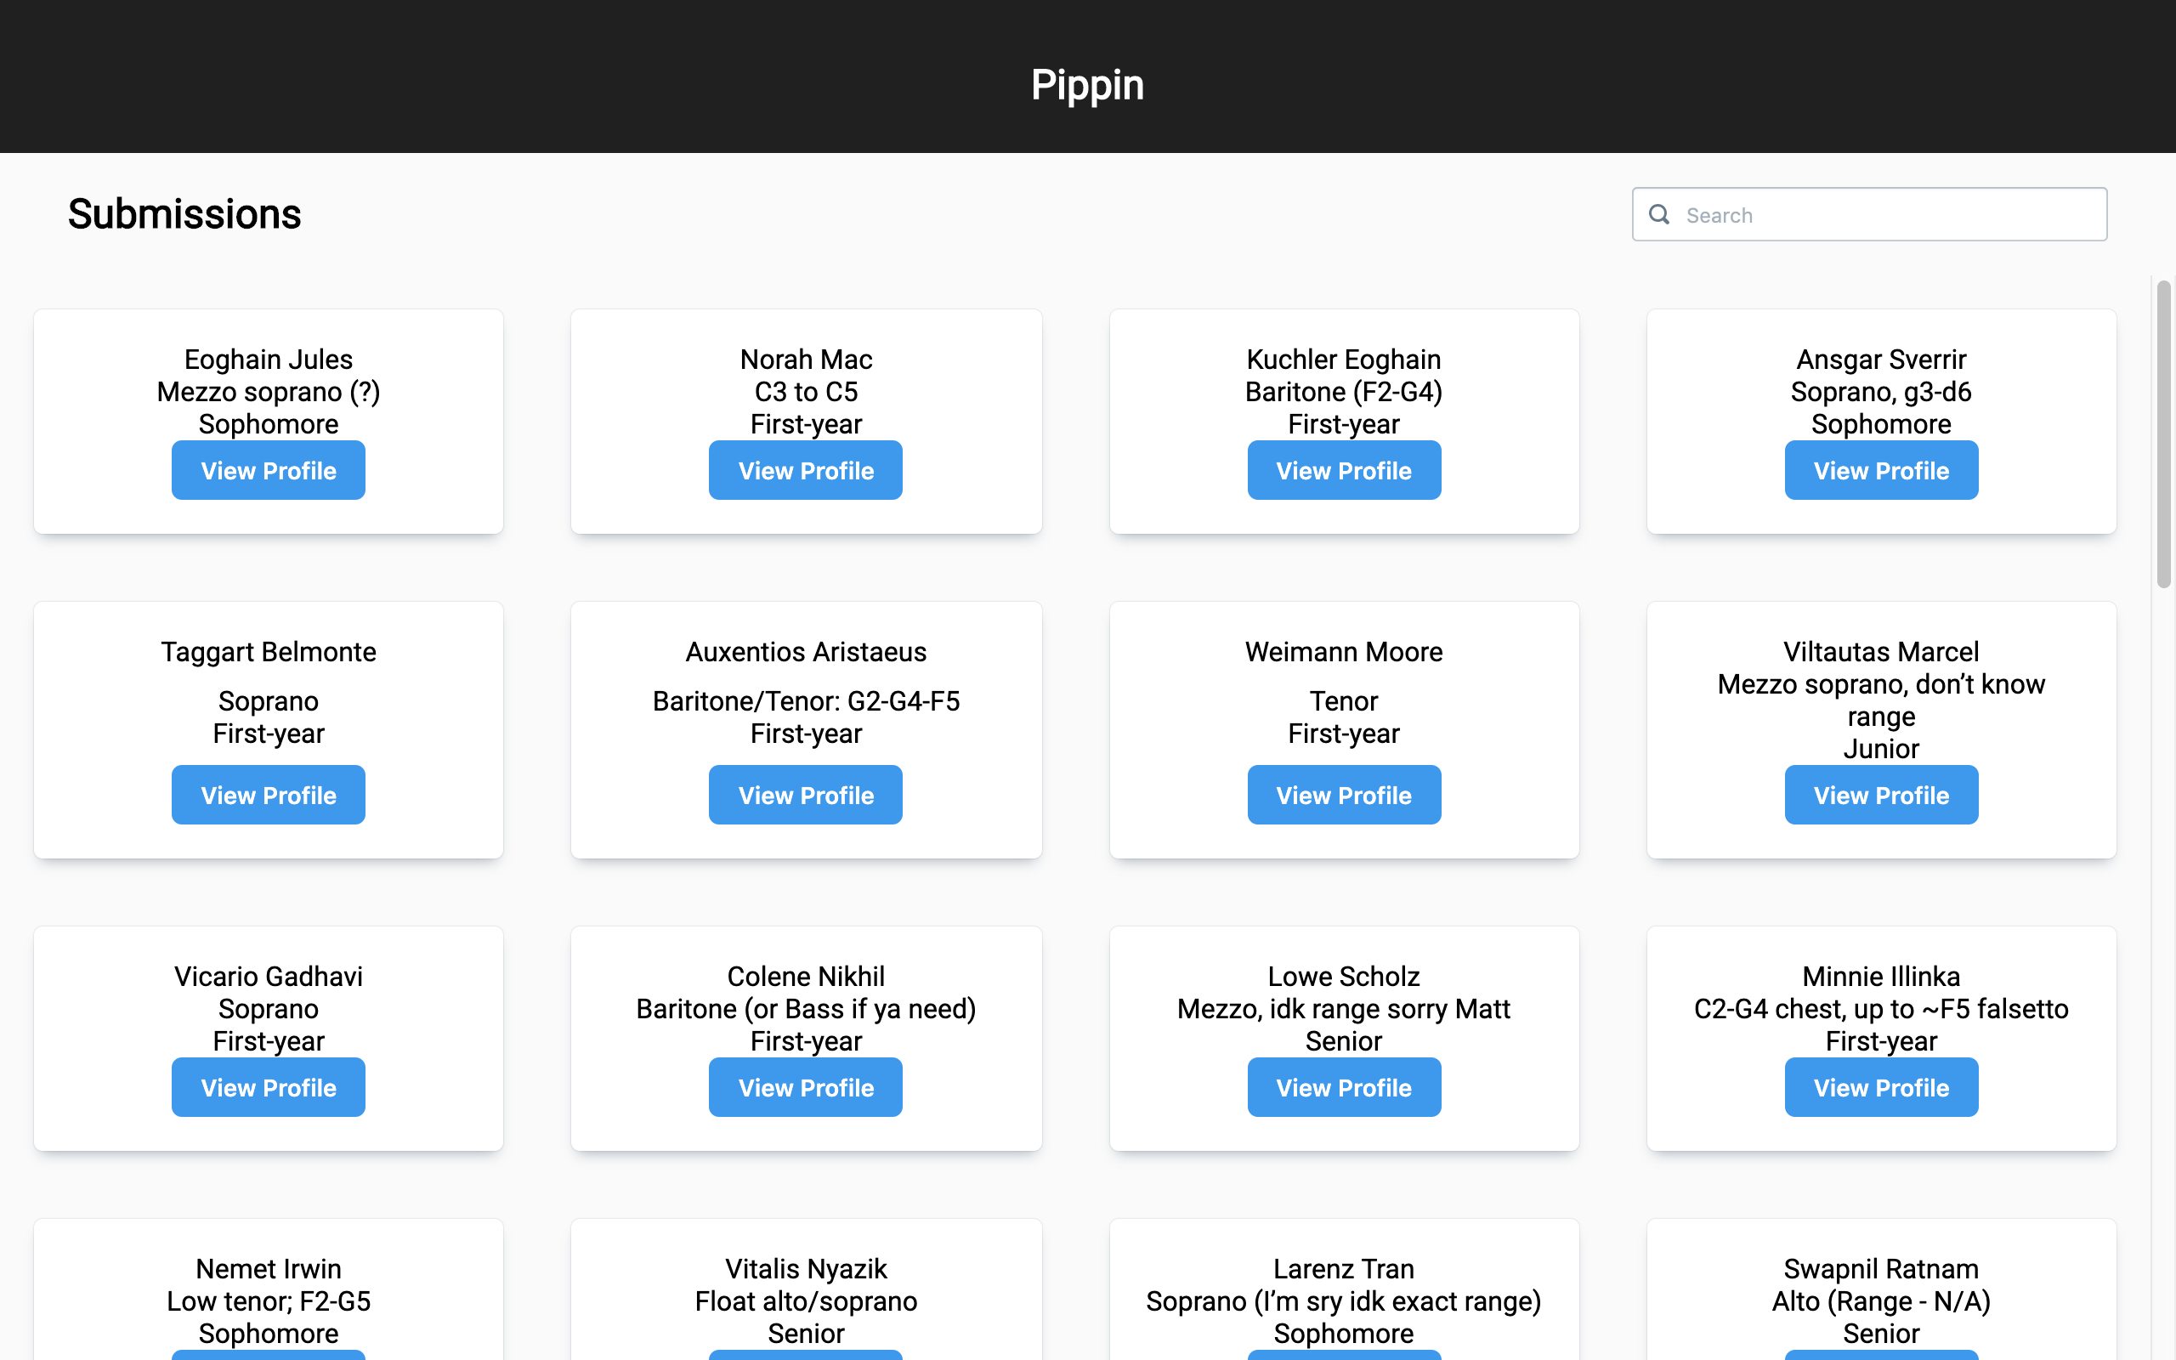
Task: Click the search magnifier icon
Action: [x=1659, y=214]
